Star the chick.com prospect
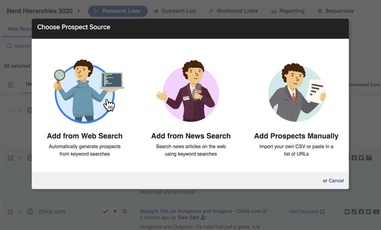Image resolution: width=381 pixels, height=230 pixels. (x=20, y=211)
